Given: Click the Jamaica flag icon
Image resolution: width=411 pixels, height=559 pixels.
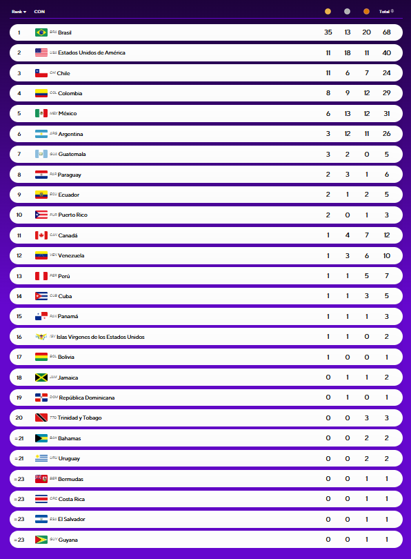Looking at the screenshot, I should pyautogui.click(x=41, y=377).
